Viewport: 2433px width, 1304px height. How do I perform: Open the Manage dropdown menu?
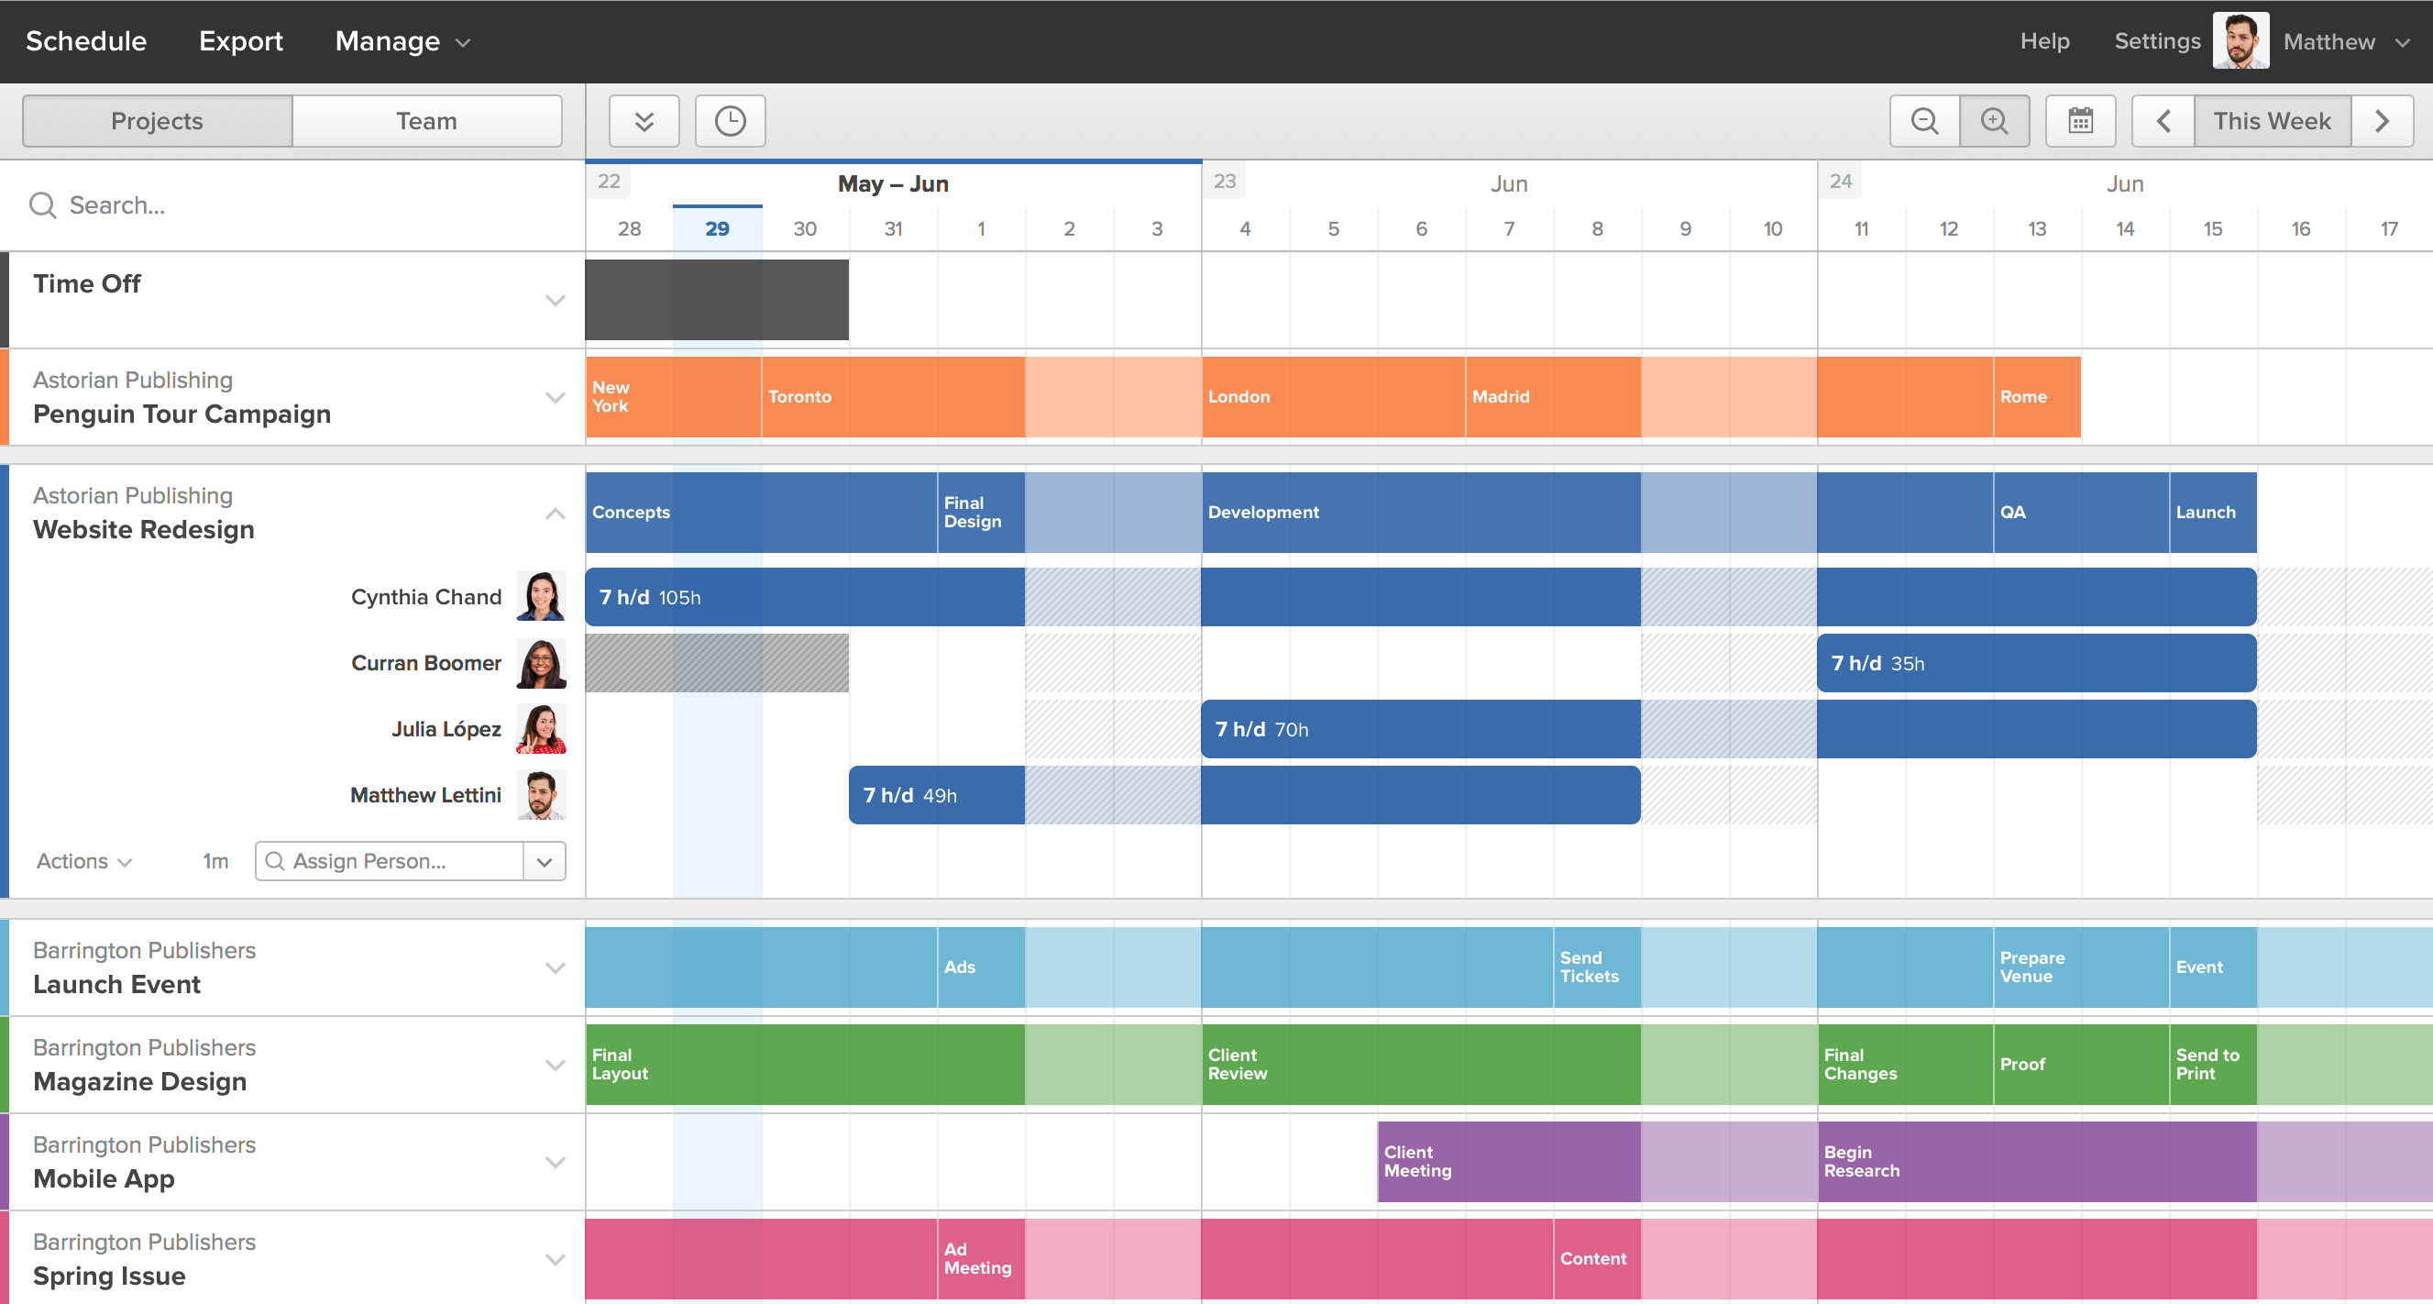coord(398,40)
